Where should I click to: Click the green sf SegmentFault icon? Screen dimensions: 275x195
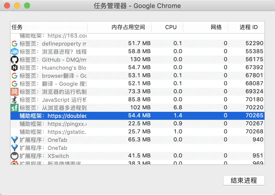[14, 108]
